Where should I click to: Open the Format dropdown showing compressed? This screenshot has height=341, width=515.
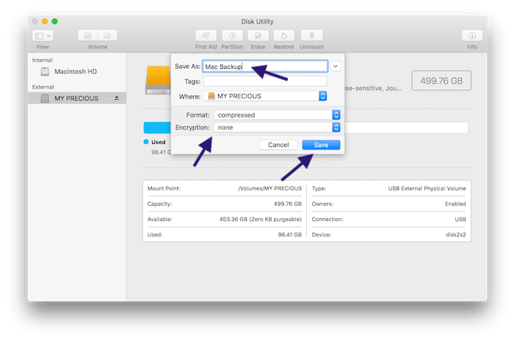277,115
